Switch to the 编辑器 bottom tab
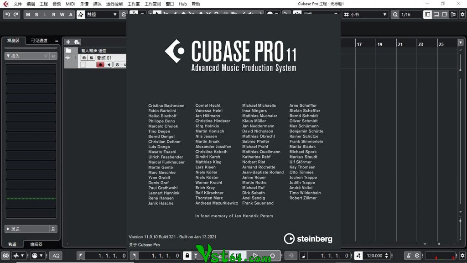The image size is (467, 263). click(x=36, y=244)
